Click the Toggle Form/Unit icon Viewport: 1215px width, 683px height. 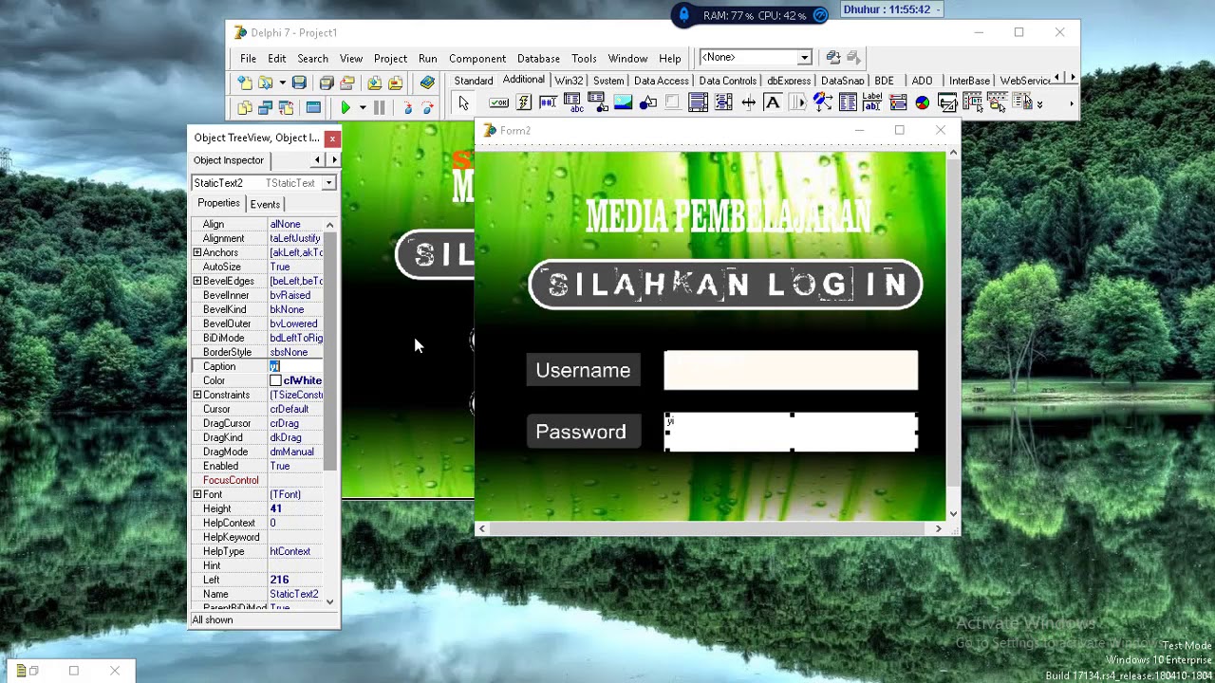point(286,107)
